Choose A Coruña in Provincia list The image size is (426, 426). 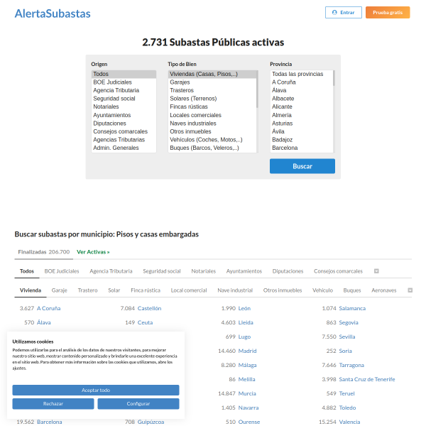point(302,82)
